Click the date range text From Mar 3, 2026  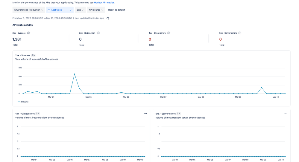42,18
